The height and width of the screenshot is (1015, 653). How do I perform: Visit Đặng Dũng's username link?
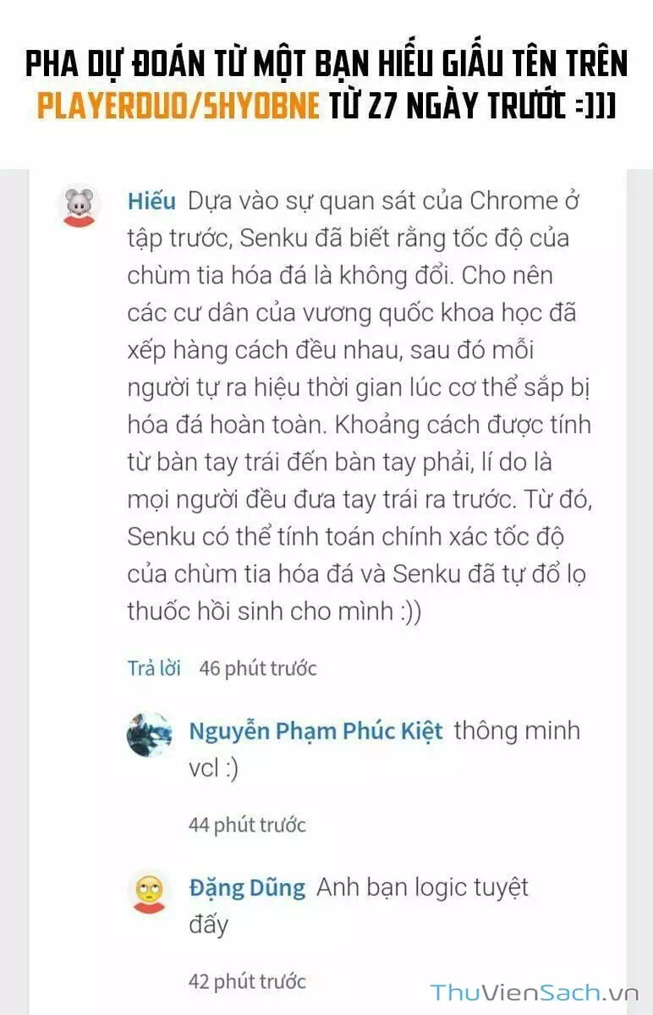tap(246, 888)
